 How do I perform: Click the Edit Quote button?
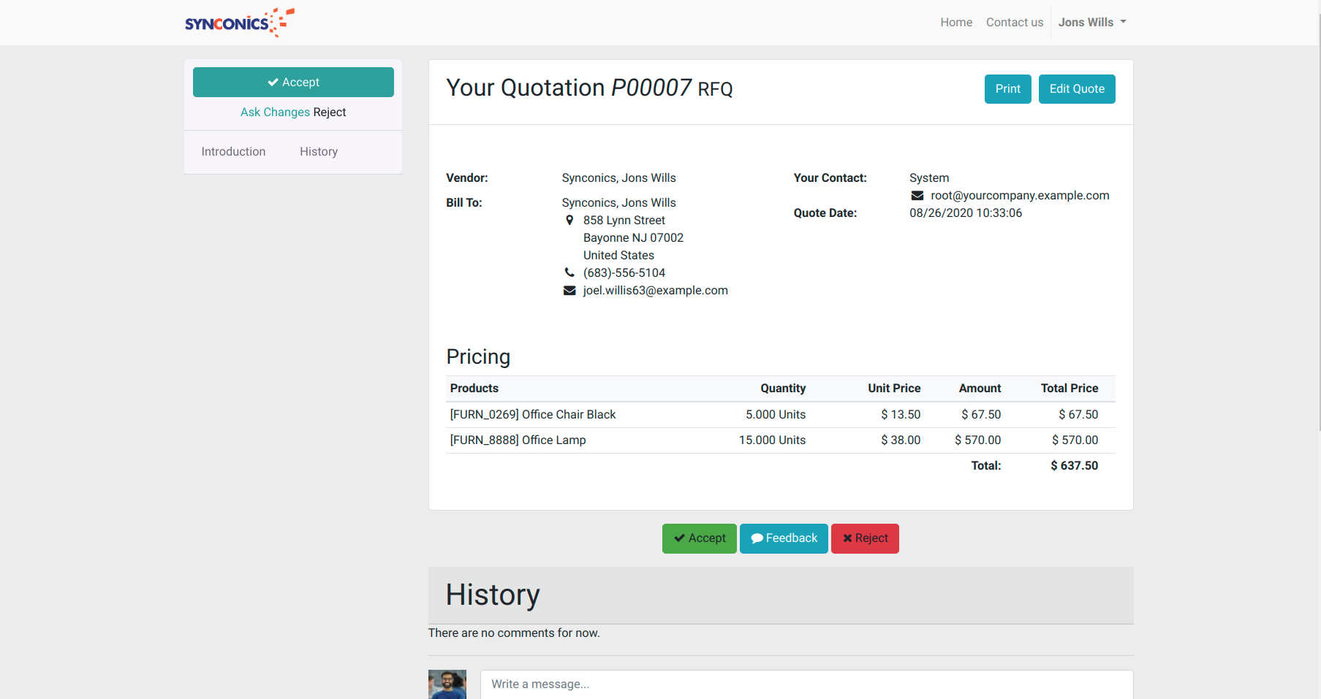pyautogui.click(x=1076, y=89)
